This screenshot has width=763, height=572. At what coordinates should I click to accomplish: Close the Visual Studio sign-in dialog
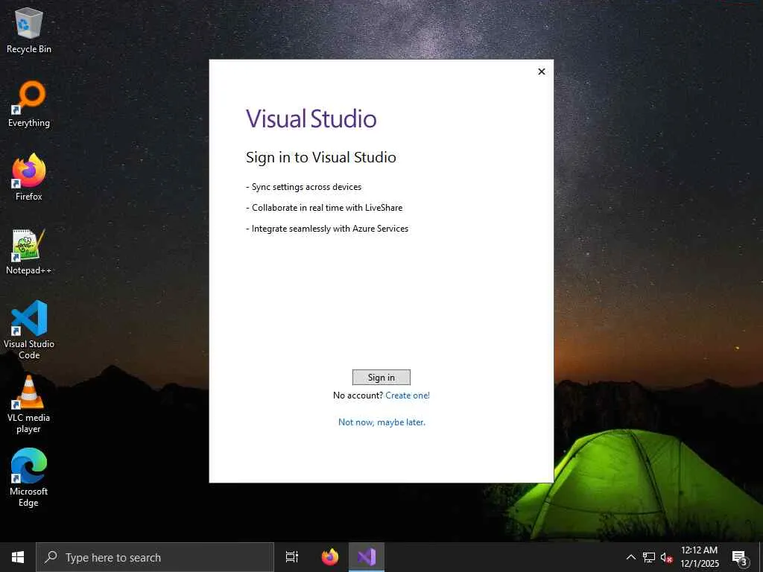(541, 71)
